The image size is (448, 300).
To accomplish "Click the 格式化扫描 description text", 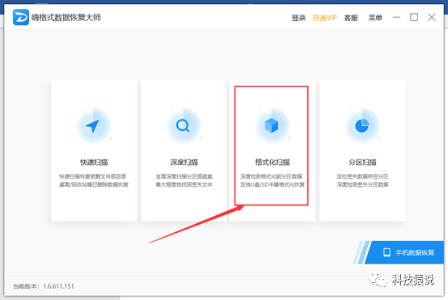I will [273, 180].
